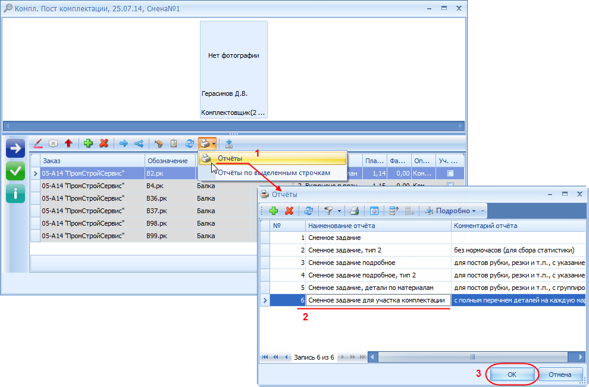Click the large green checkmark side button

click(15, 171)
